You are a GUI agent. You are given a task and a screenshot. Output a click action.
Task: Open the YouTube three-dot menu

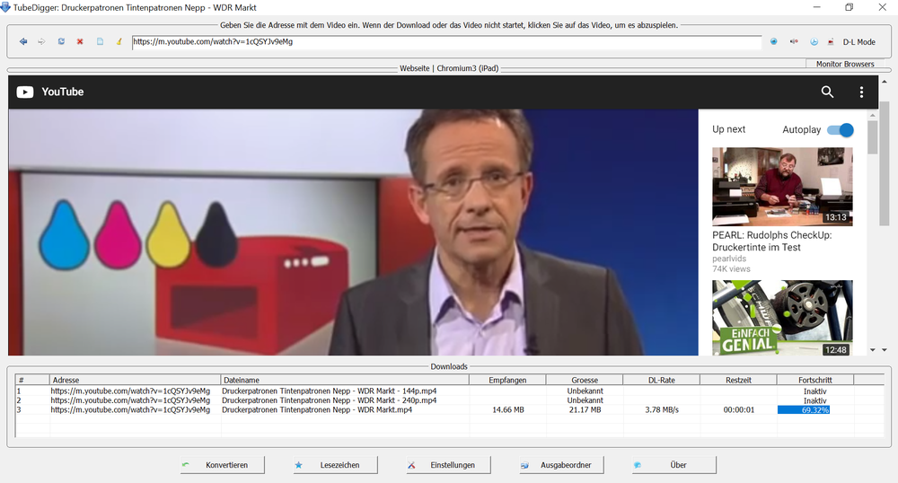point(861,92)
